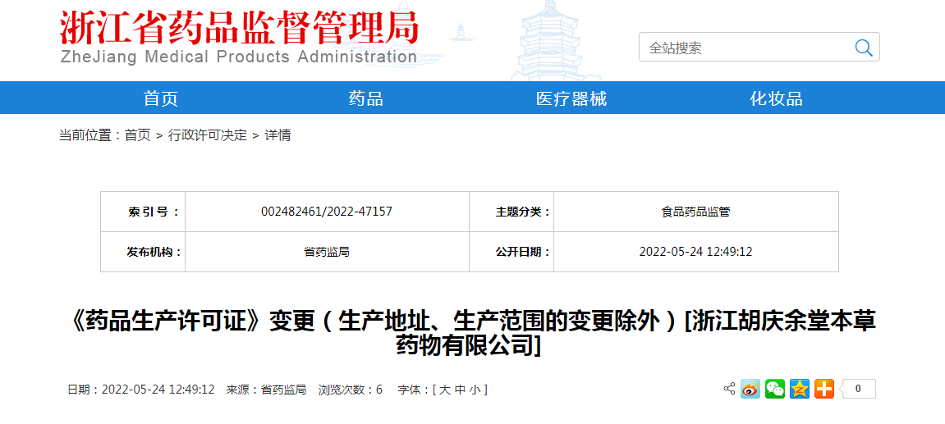
Task: Click the 发布机构 label cell
Action: pos(143,252)
